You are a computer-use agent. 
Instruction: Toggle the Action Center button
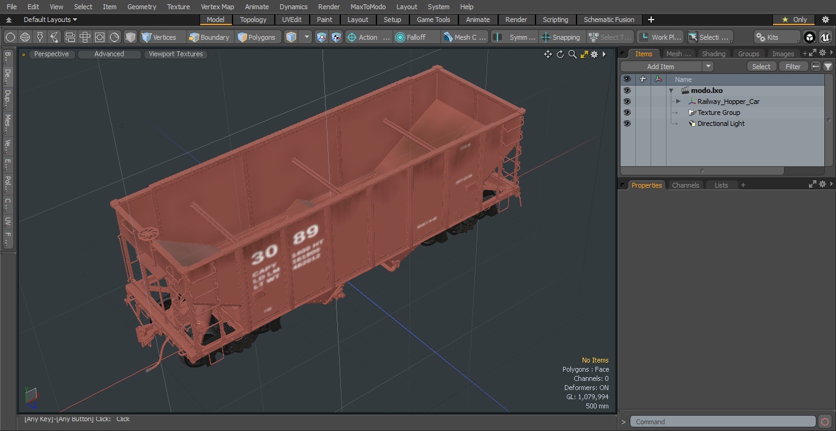coord(368,37)
